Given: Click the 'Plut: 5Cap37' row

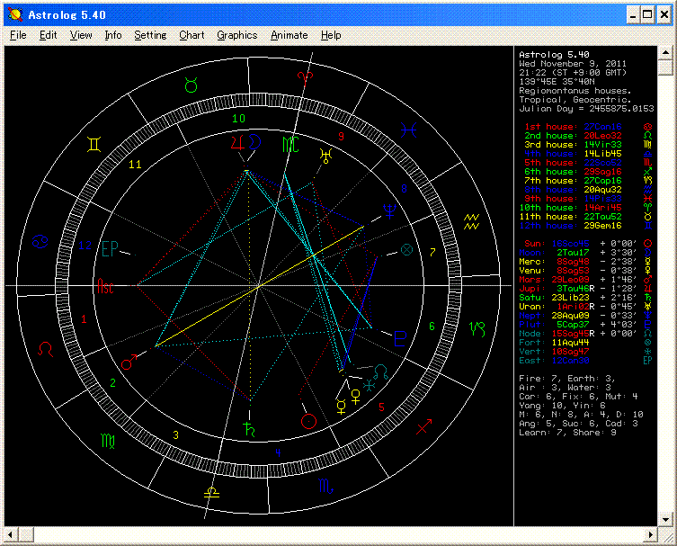Looking at the screenshot, I should (585, 325).
